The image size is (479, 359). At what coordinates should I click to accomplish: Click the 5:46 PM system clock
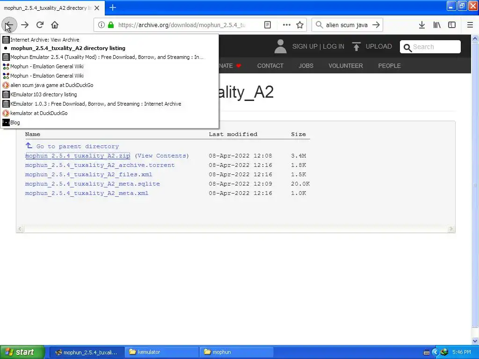462,352
